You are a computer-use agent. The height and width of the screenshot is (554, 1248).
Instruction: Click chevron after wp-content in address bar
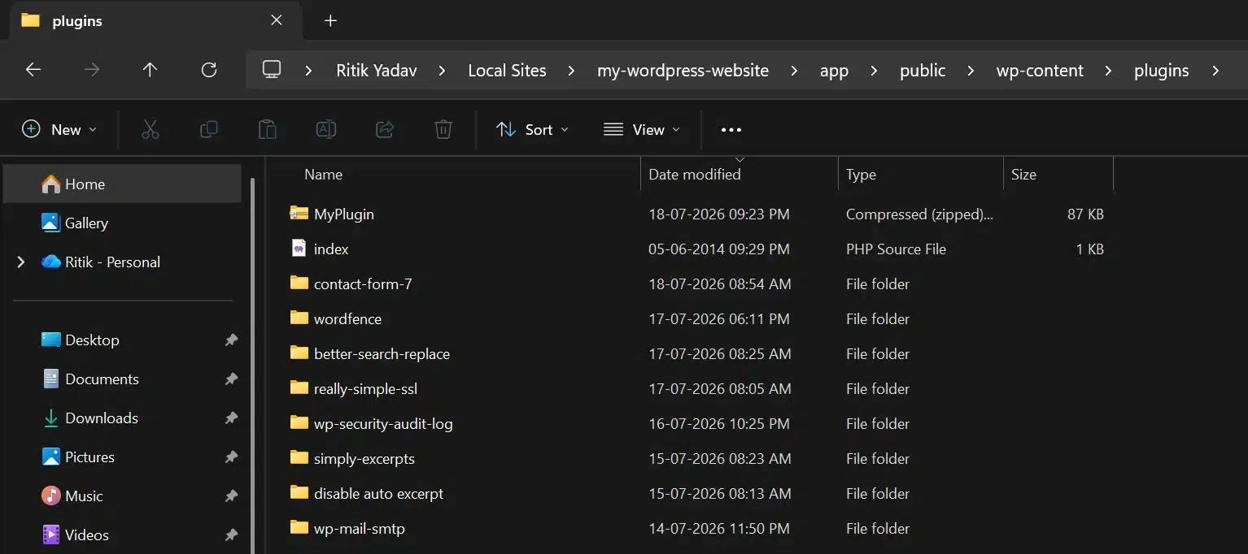pyautogui.click(x=1108, y=71)
